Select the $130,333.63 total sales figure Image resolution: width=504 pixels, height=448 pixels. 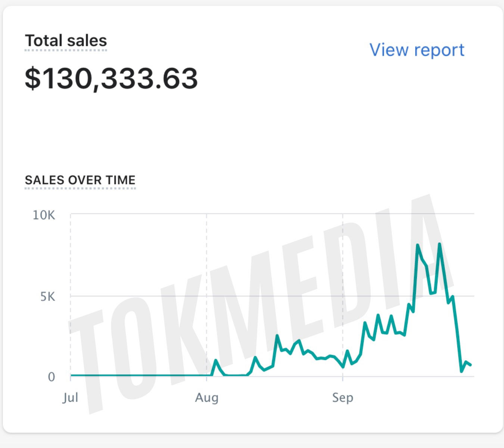111,78
